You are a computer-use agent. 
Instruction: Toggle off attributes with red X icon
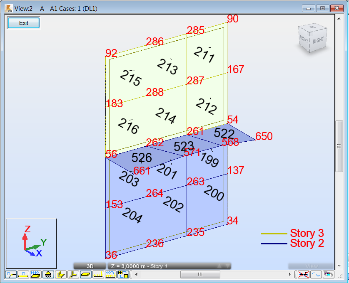tap(303, 274)
